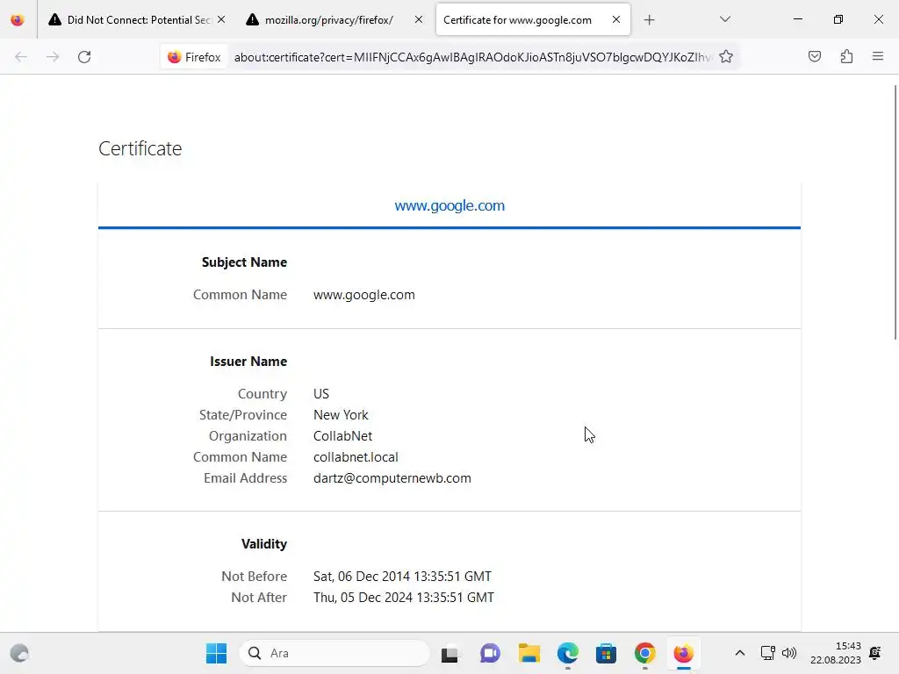Launch Microsoft Edge from taskbar

[568, 653]
